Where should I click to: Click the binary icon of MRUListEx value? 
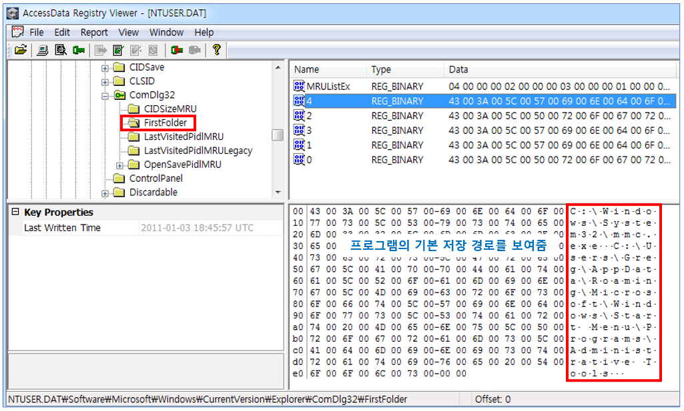click(299, 86)
